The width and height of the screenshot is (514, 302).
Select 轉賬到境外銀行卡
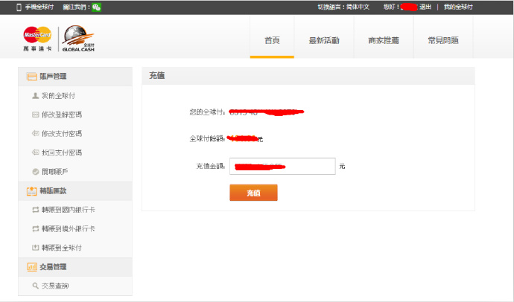coord(69,228)
